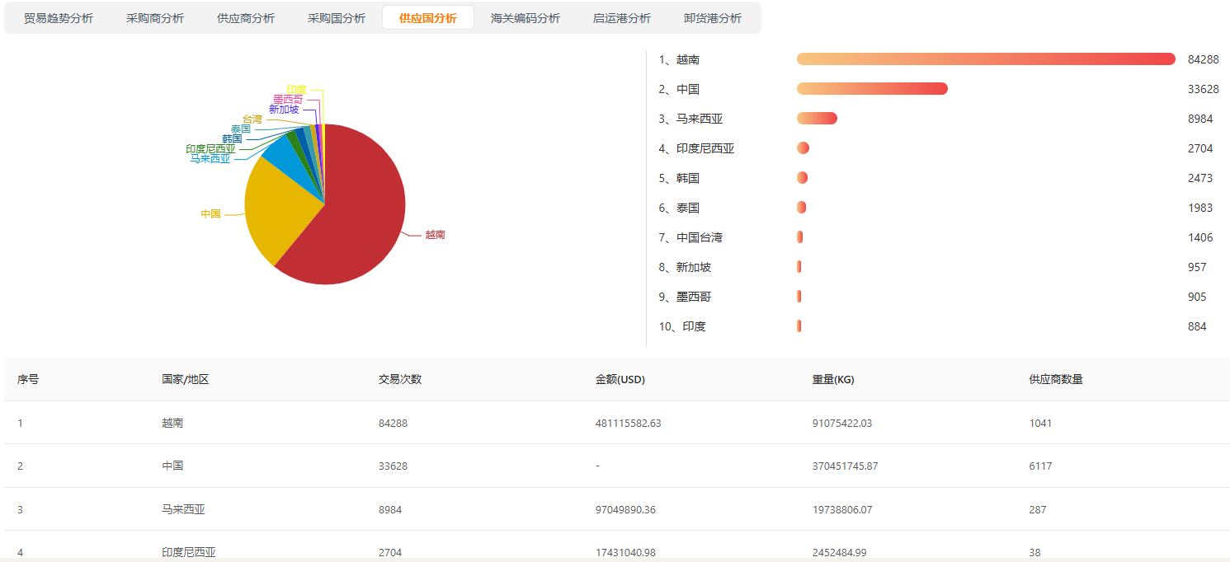Select the 越南 pie chart label
This screenshot has height=562, width=1230.
435,235
